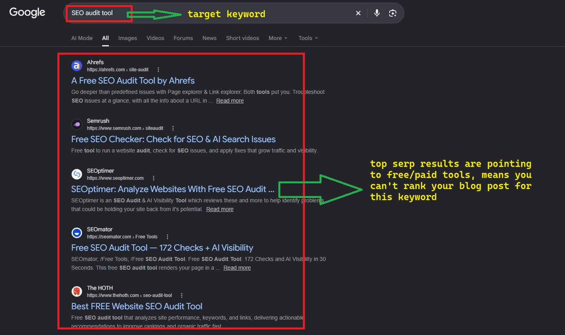
Task: Switch to AI Mode tab
Action: tap(82, 38)
